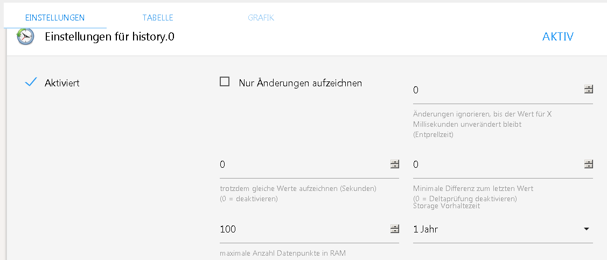The image size is (607, 260).
Task: Click the Einstellungen für history.0 heading
Action: 109,37
